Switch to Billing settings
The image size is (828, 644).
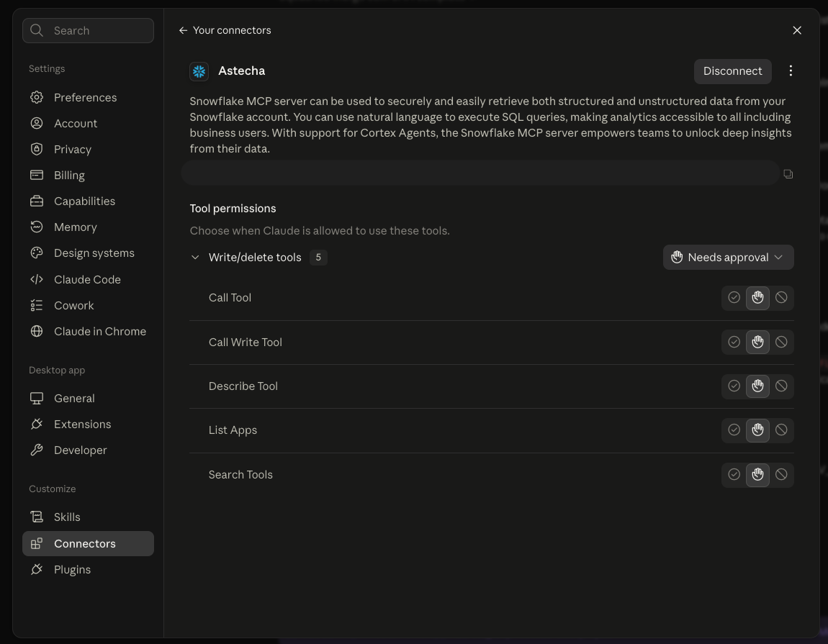point(88,175)
